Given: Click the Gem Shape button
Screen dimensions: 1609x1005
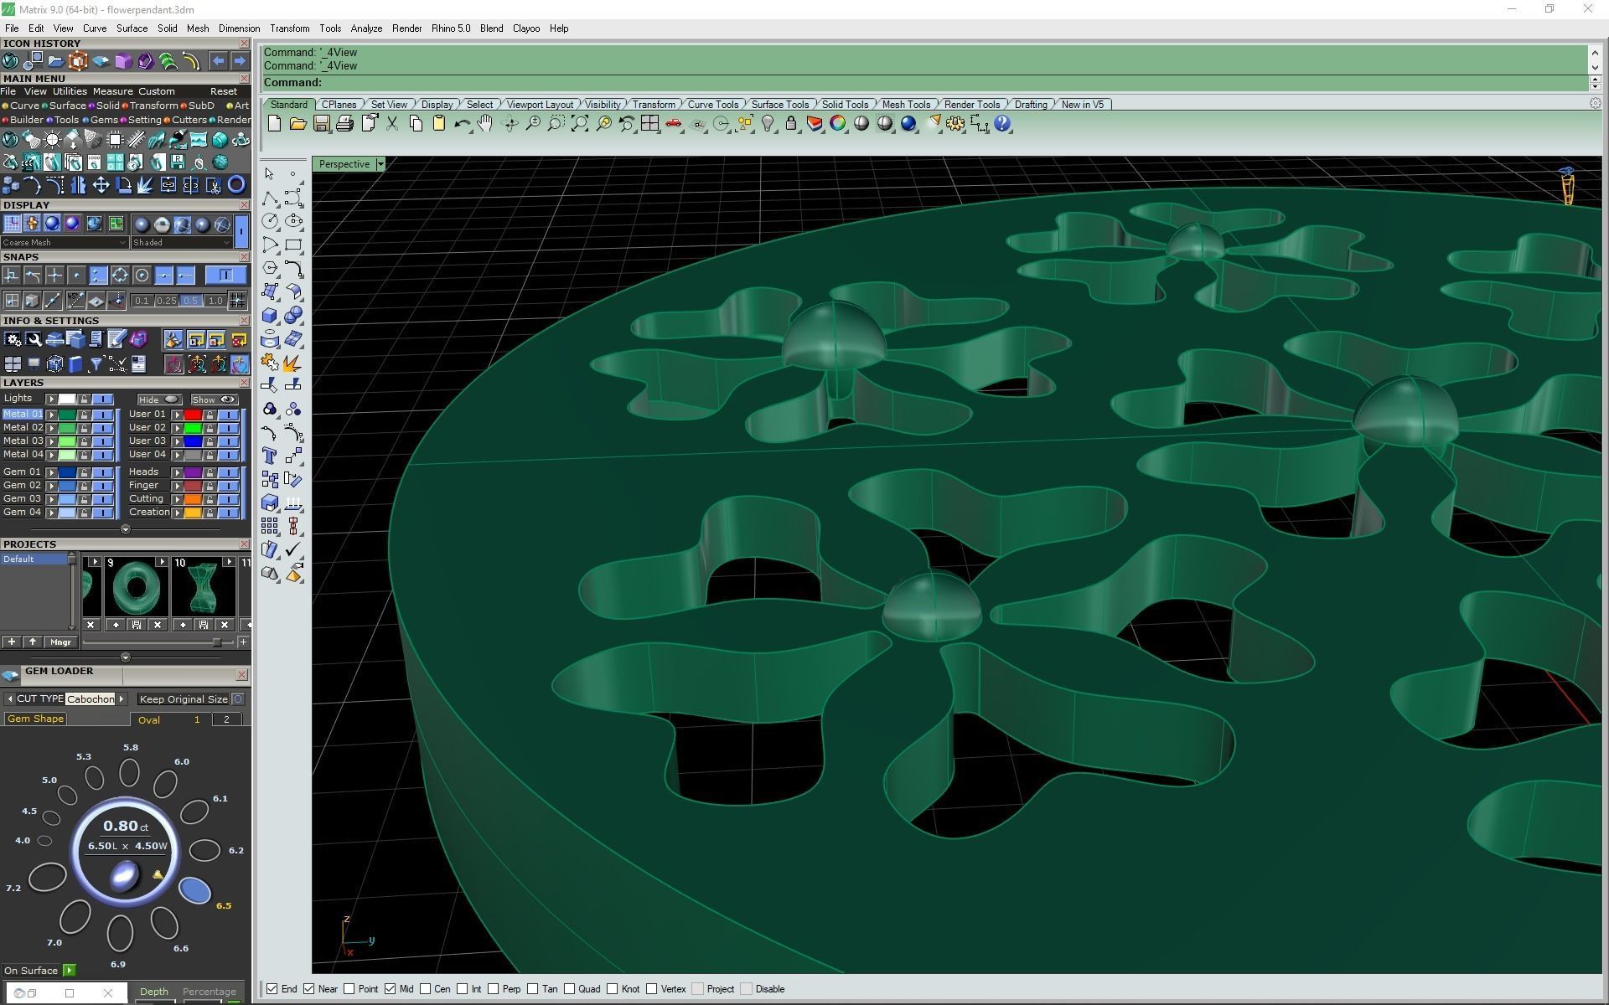Looking at the screenshot, I should [x=35, y=719].
